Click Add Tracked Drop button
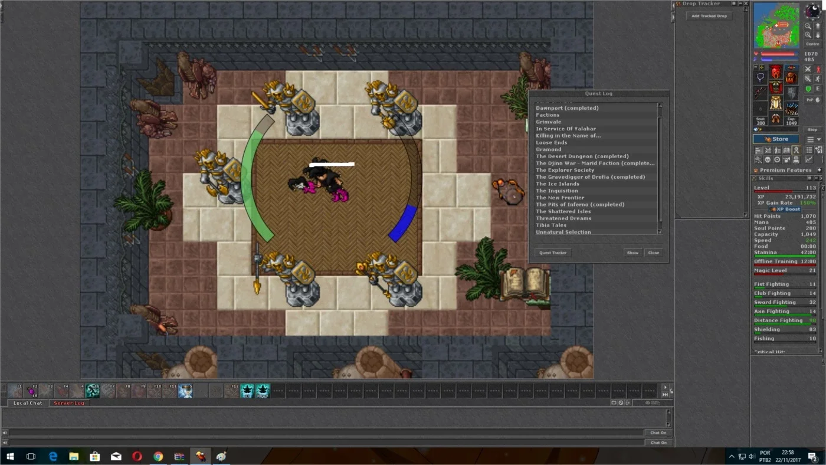 click(709, 16)
